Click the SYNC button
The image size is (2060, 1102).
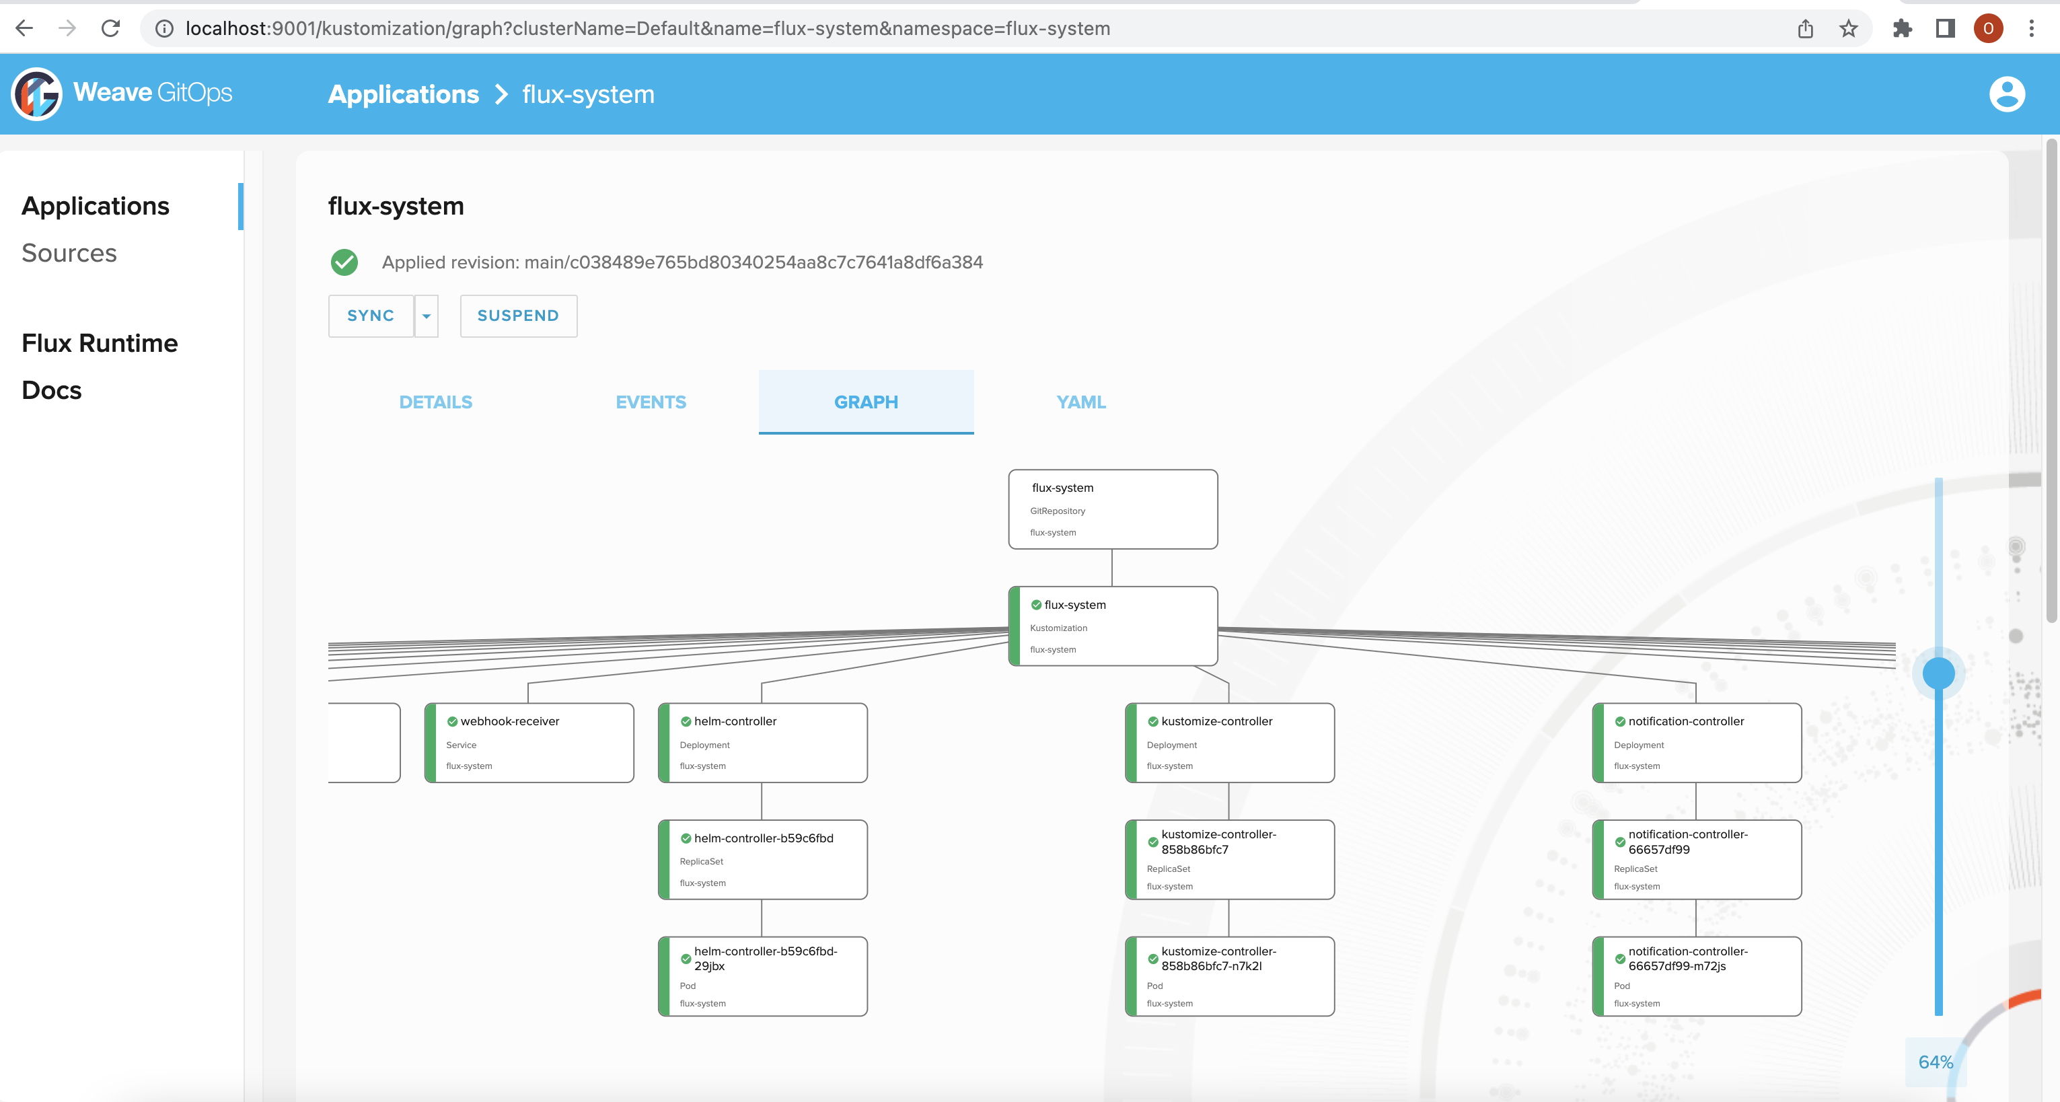click(370, 316)
